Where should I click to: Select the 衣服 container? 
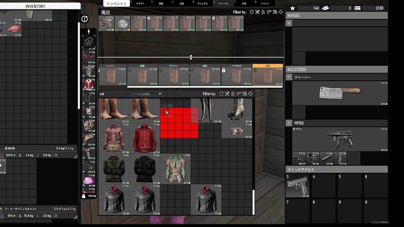click(x=268, y=75)
